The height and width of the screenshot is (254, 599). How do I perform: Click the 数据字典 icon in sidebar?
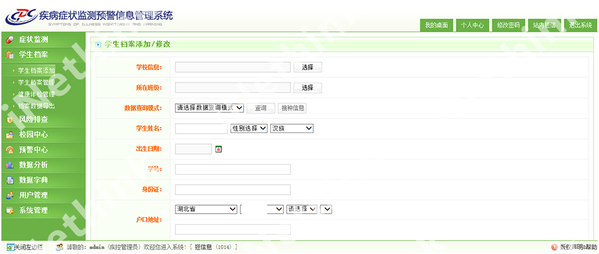10,180
